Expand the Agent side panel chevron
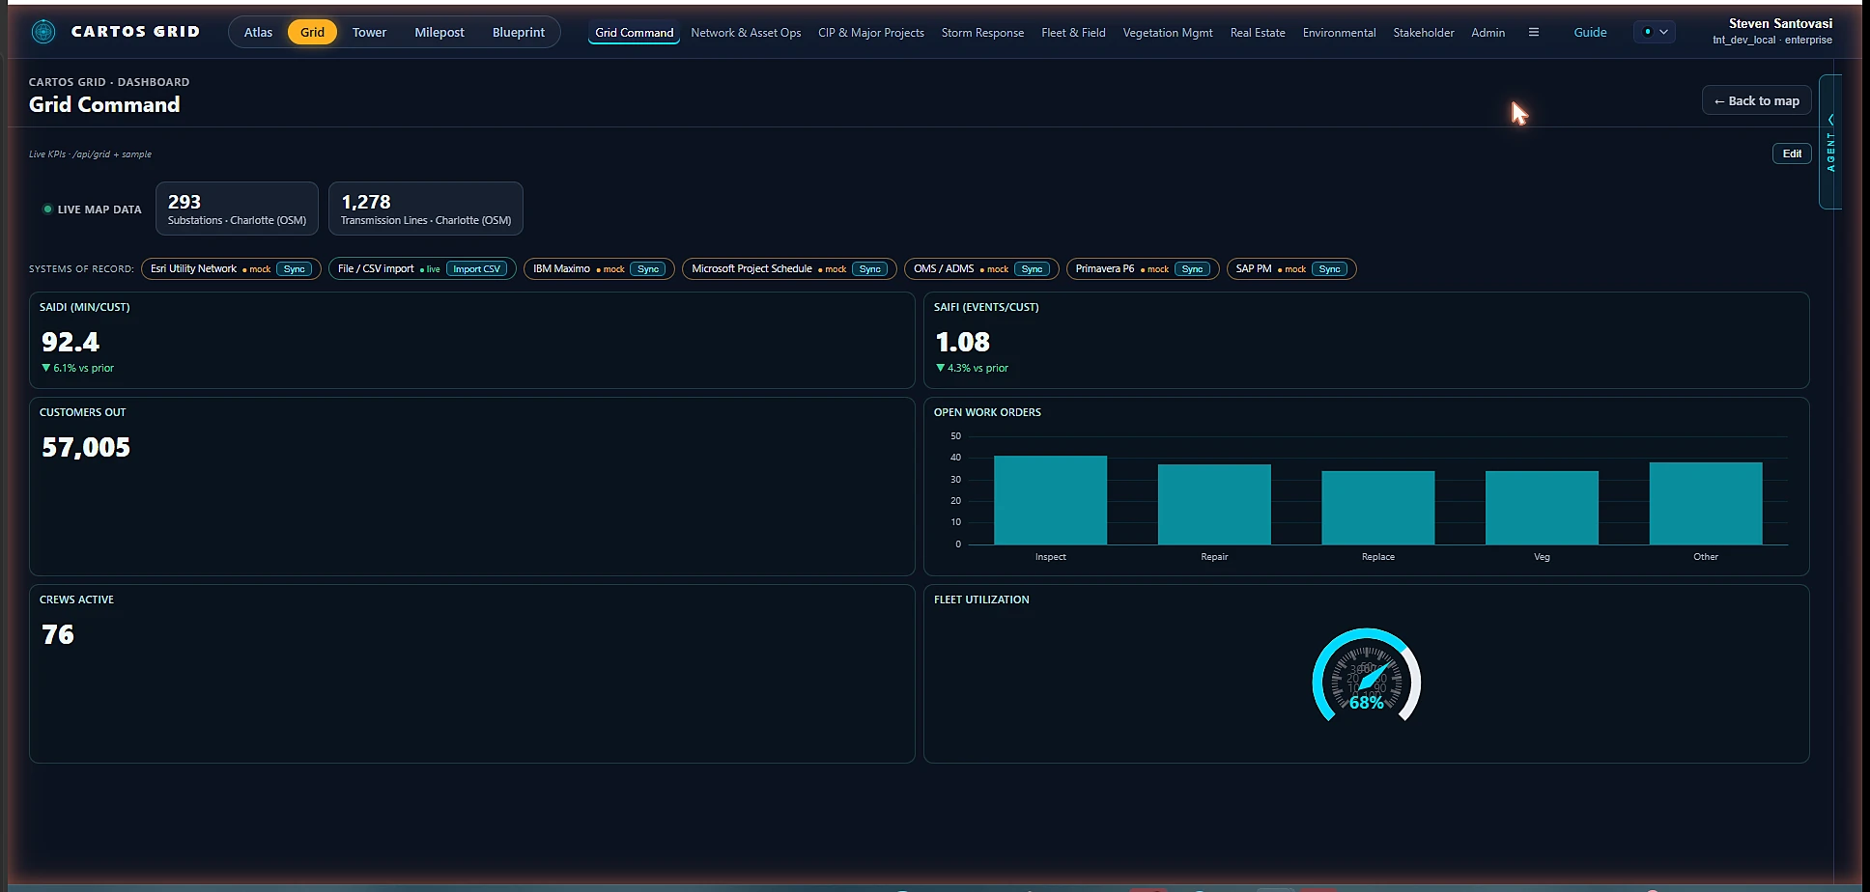The width and height of the screenshot is (1870, 892). pyautogui.click(x=1830, y=120)
